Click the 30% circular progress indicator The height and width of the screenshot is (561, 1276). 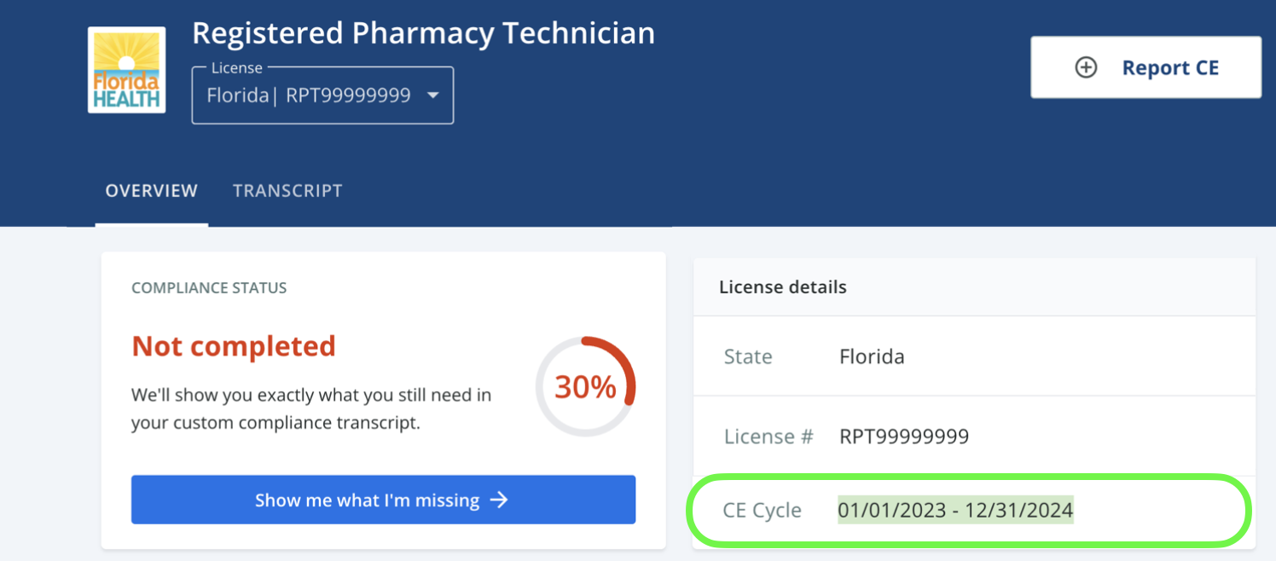pyautogui.click(x=585, y=387)
